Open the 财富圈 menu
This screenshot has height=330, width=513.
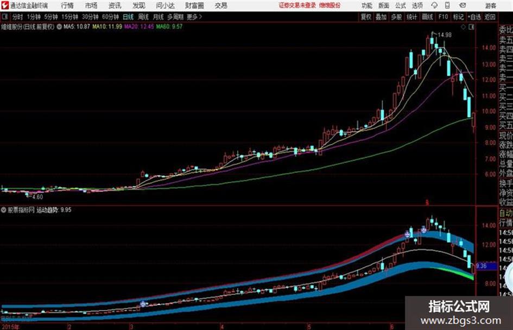(194, 5)
